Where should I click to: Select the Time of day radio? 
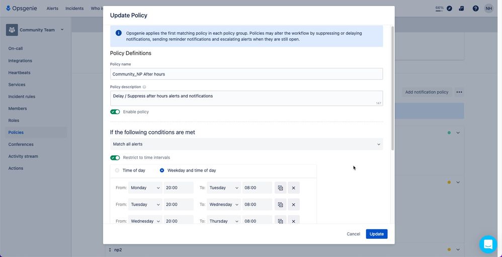(117, 170)
